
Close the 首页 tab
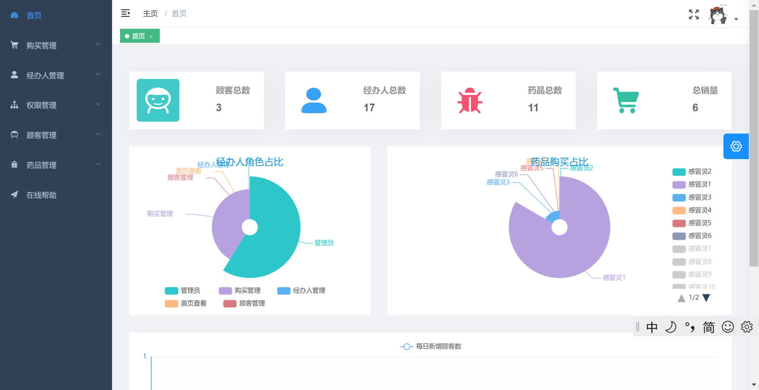(x=151, y=37)
